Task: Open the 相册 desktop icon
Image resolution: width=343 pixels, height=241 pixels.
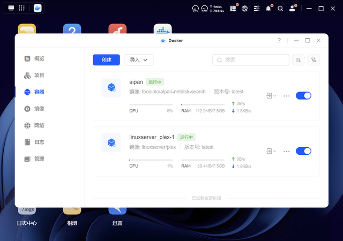Action: 72,216
